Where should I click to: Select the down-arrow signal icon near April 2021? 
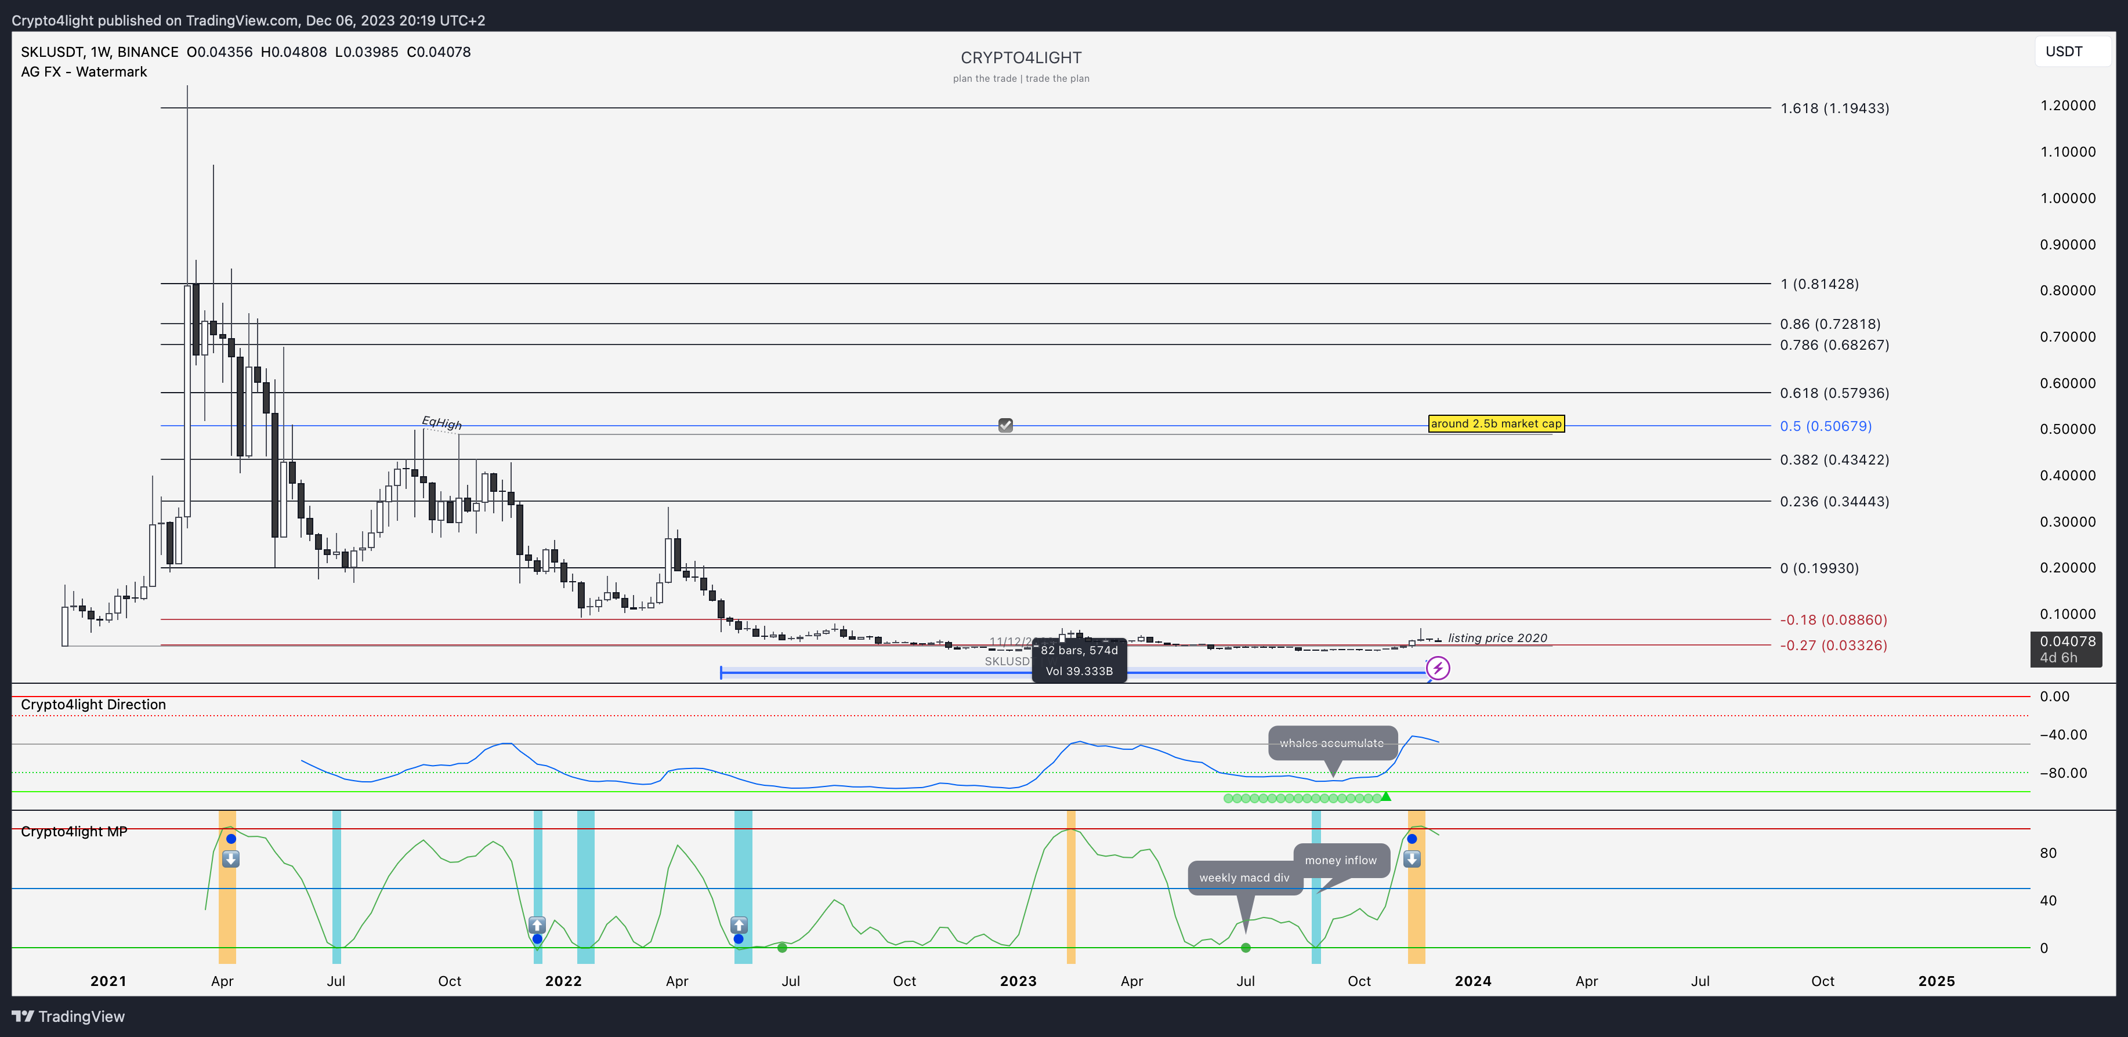[230, 860]
